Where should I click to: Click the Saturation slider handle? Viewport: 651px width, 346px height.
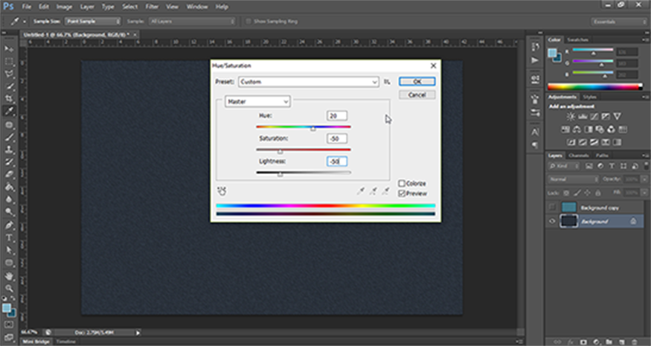[x=280, y=151]
